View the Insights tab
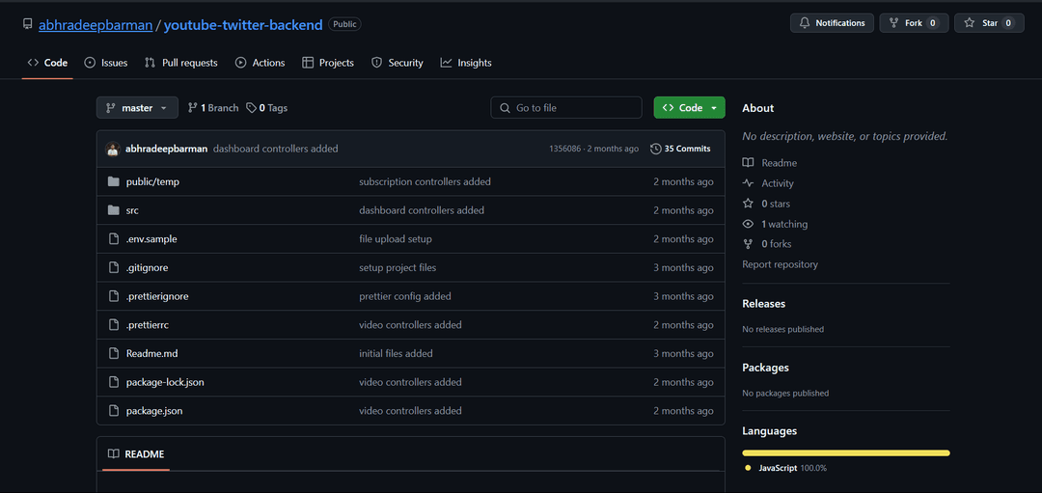This screenshot has height=493, width=1042. tap(466, 63)
